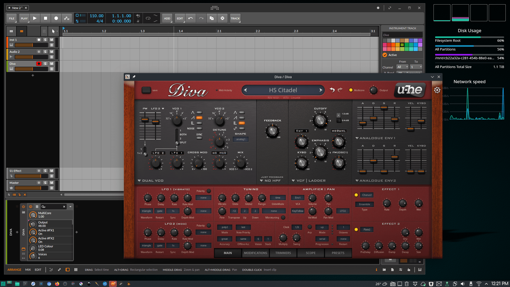The image size is (510, 287).
Task: Toggle the metronome icon
Action: tap(138, 21)
